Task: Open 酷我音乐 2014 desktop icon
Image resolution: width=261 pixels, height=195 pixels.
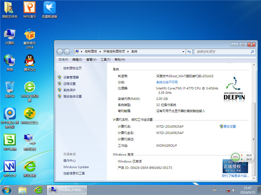Action: coord(30,39)
